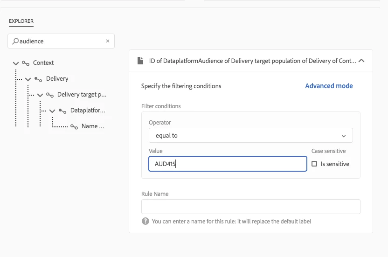Switch to Advanced mode

coord(329,86)
